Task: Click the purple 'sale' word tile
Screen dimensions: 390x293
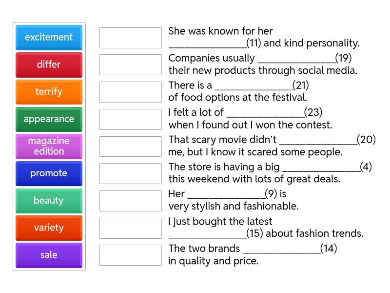Action: (49, 255)
